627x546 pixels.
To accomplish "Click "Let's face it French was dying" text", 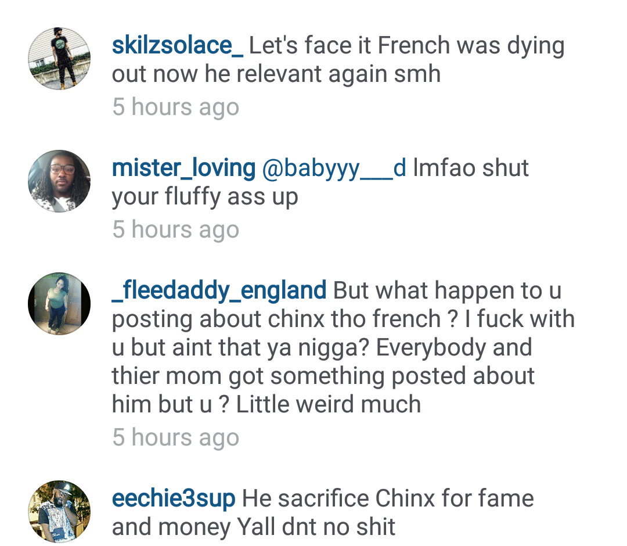I will click(406, 45).
